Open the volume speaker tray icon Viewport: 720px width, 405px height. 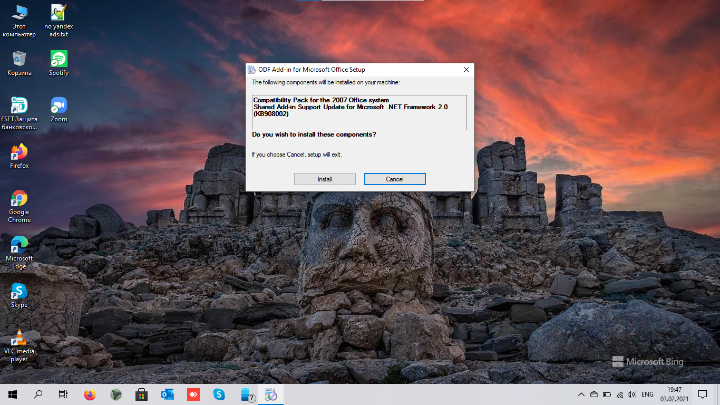[x=631, y=394]
